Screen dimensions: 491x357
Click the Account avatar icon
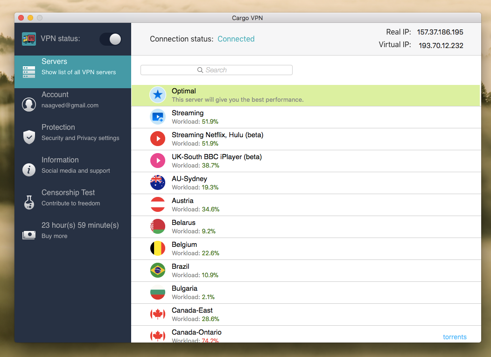coord(29,104)
